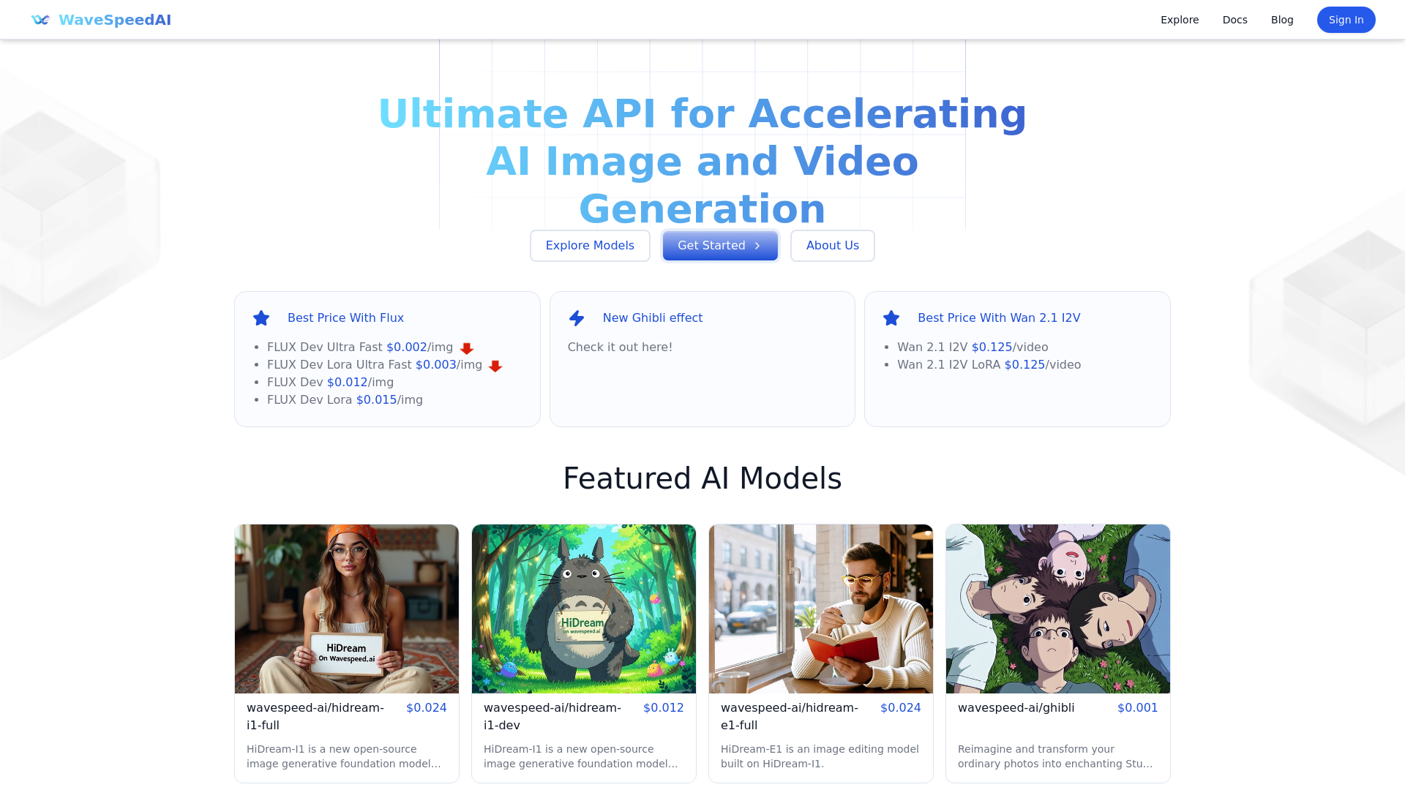The width and height of the screenshot is (1405, 790).
Task: Select the wavespeed-ai/hidream-i1-dev model title
Action: (552, 717)
